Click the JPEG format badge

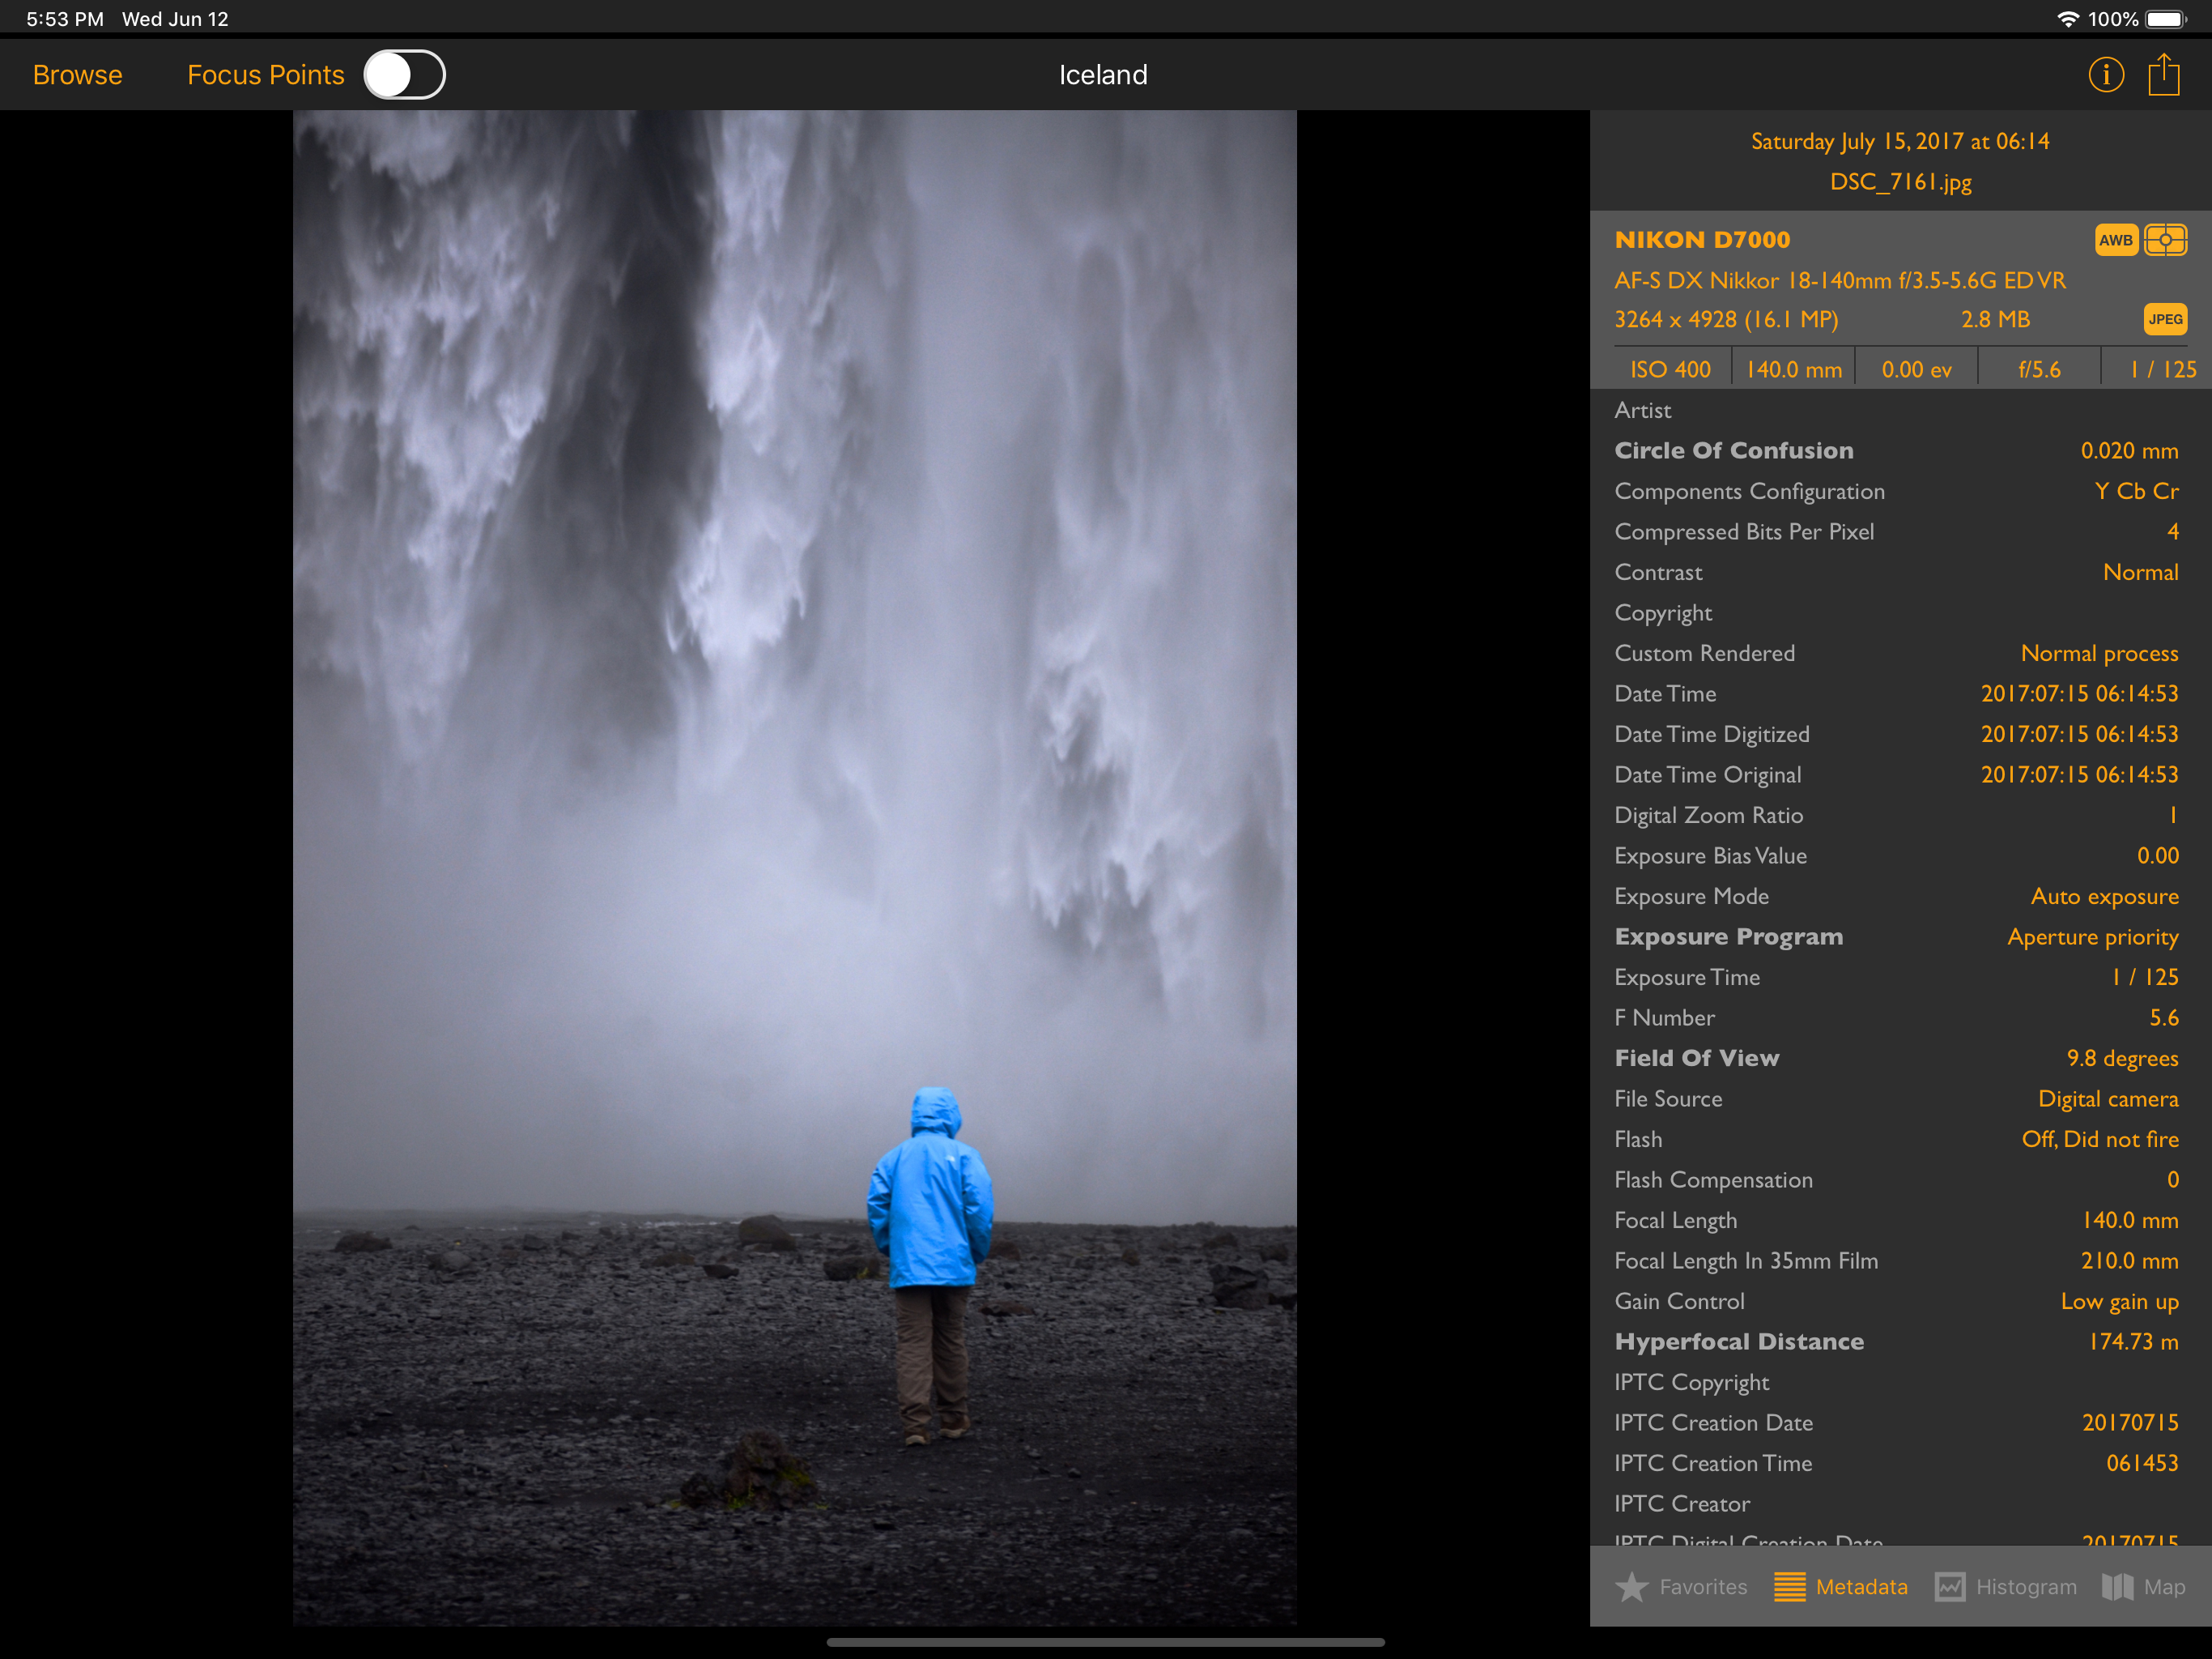tap(2165, 319)
